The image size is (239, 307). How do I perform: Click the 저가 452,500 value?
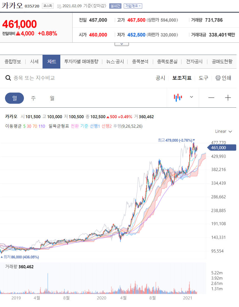pos(136,35)
